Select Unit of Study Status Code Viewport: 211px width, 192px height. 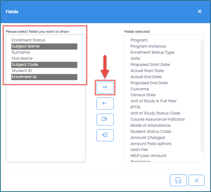[x=155, y=113]
